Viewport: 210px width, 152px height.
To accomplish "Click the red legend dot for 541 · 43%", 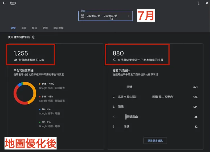I will (40, 97).
